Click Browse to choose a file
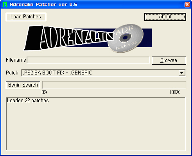 (169, 60)
